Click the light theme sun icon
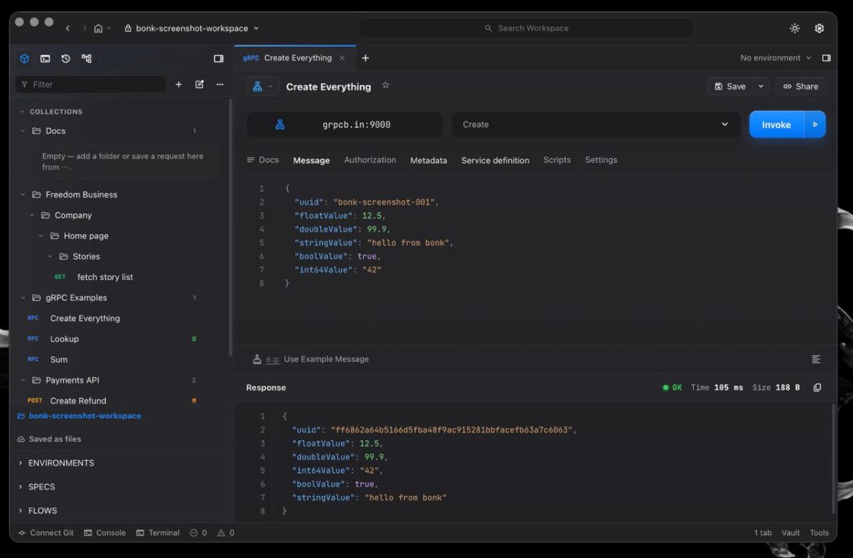853x558 pixels. click(795, 28)
